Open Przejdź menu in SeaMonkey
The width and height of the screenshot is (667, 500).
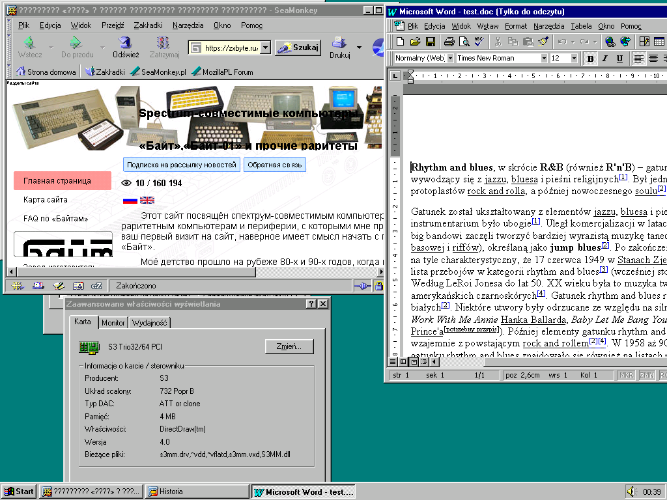pos(113,25)
